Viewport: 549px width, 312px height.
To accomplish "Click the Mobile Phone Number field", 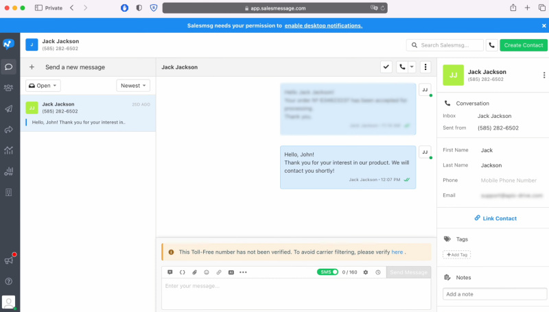I will click(509, 180).
